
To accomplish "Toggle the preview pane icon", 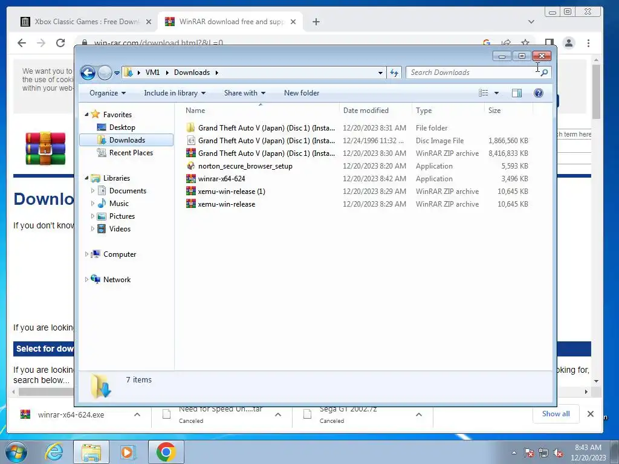I will 516,93.
